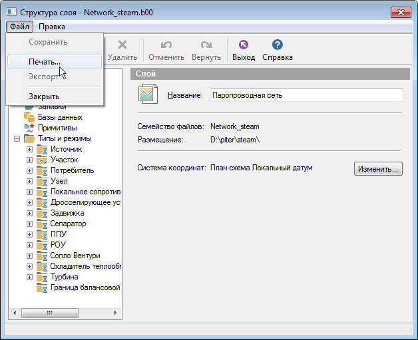
Task: Click the Типы и режимы folder icon
Action: [x=29, y=138]
